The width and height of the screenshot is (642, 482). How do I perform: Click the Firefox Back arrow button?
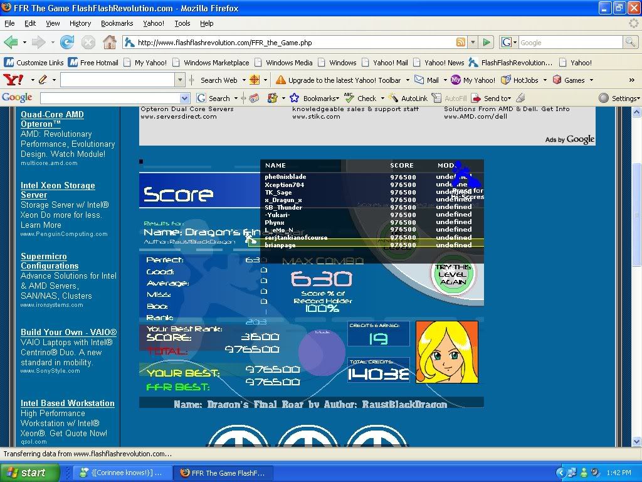click(x=11, y=43)
